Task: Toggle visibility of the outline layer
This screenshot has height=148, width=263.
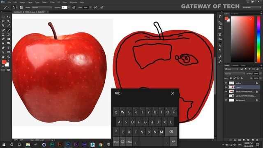Action: click(226, 83)
